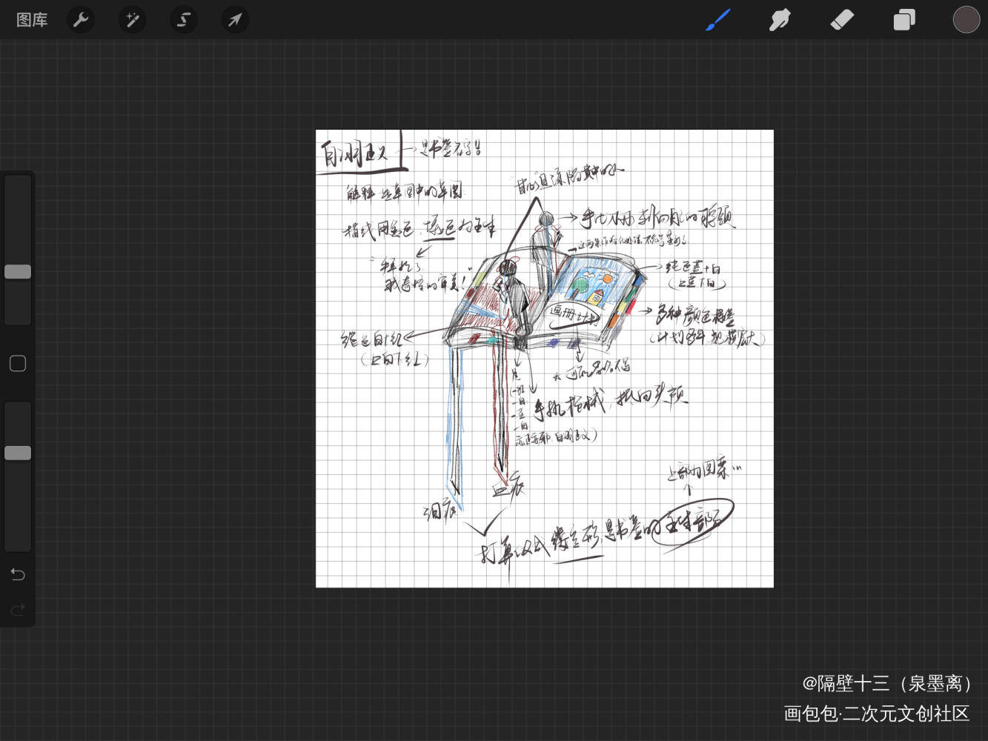Activate the Transform arrow tool
The image size is (988, 741).
tap(235, 20)
